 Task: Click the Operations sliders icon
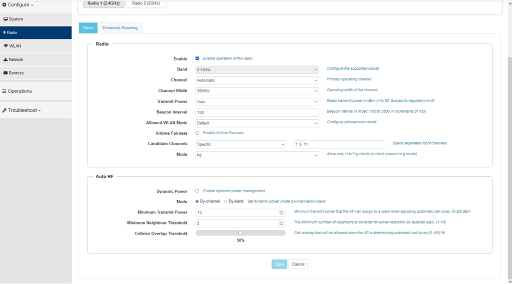[4, 91]
